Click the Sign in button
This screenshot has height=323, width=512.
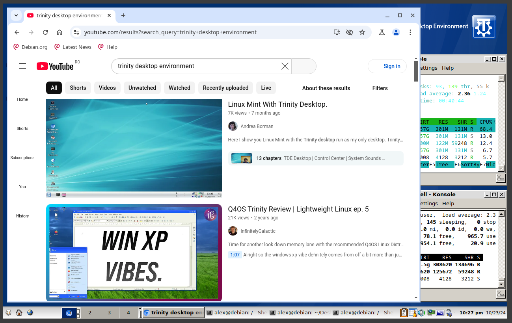391,66
